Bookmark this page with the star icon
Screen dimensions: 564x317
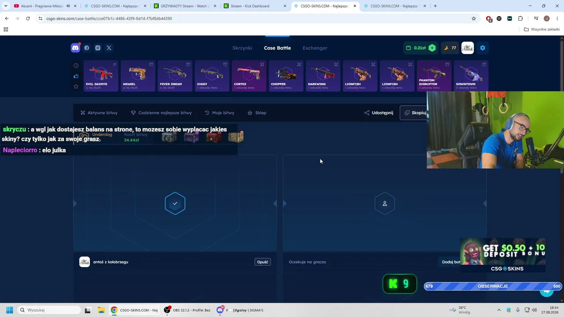(x=474, y=18)
